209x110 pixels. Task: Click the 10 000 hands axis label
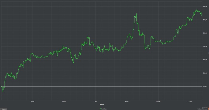click(158, 102)
